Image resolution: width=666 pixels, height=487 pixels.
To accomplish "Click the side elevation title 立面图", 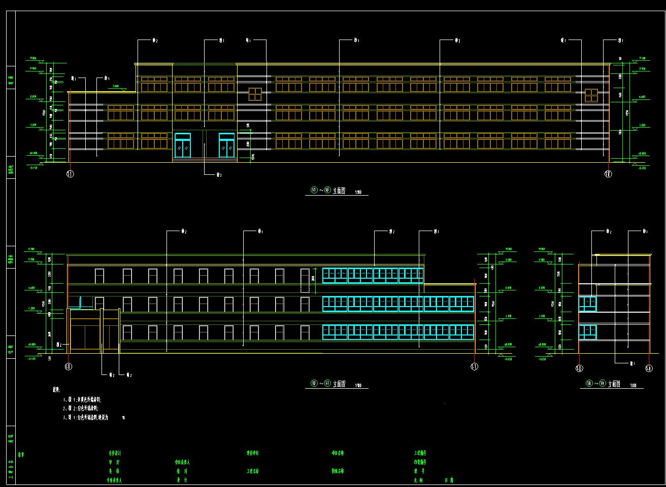I will (x=614, y=384).
